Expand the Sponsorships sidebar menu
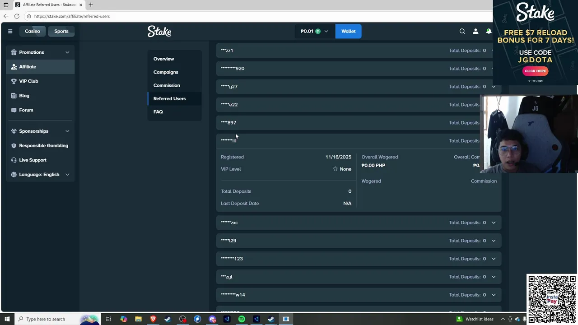The height and width of the screenshot is (325, 578). pos(67,131)
